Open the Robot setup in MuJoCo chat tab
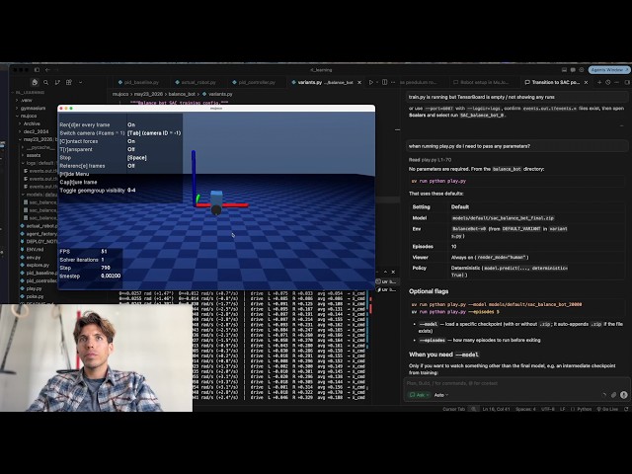The height and width of the screenshot is (474, 632). click(482, 82)
